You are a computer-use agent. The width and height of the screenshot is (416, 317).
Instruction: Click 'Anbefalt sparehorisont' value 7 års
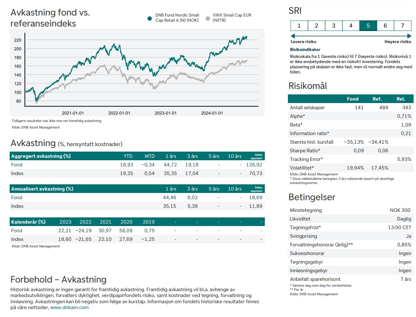(x=406, y=279)
